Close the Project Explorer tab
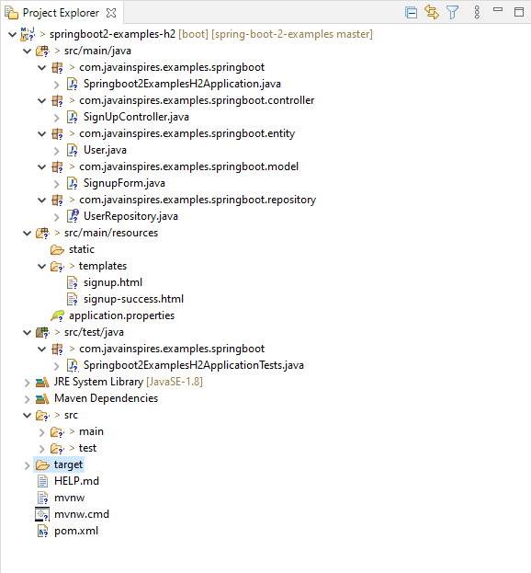Screen dimensions: 531x573 point(111,13)
